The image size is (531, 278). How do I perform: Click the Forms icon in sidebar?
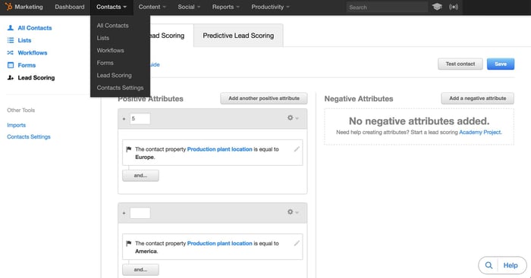coord(11,65)
